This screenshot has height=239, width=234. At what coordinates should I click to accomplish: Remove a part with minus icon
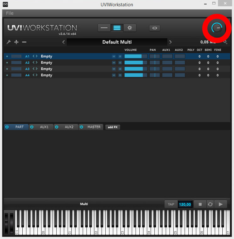click(x=24, y=42)
